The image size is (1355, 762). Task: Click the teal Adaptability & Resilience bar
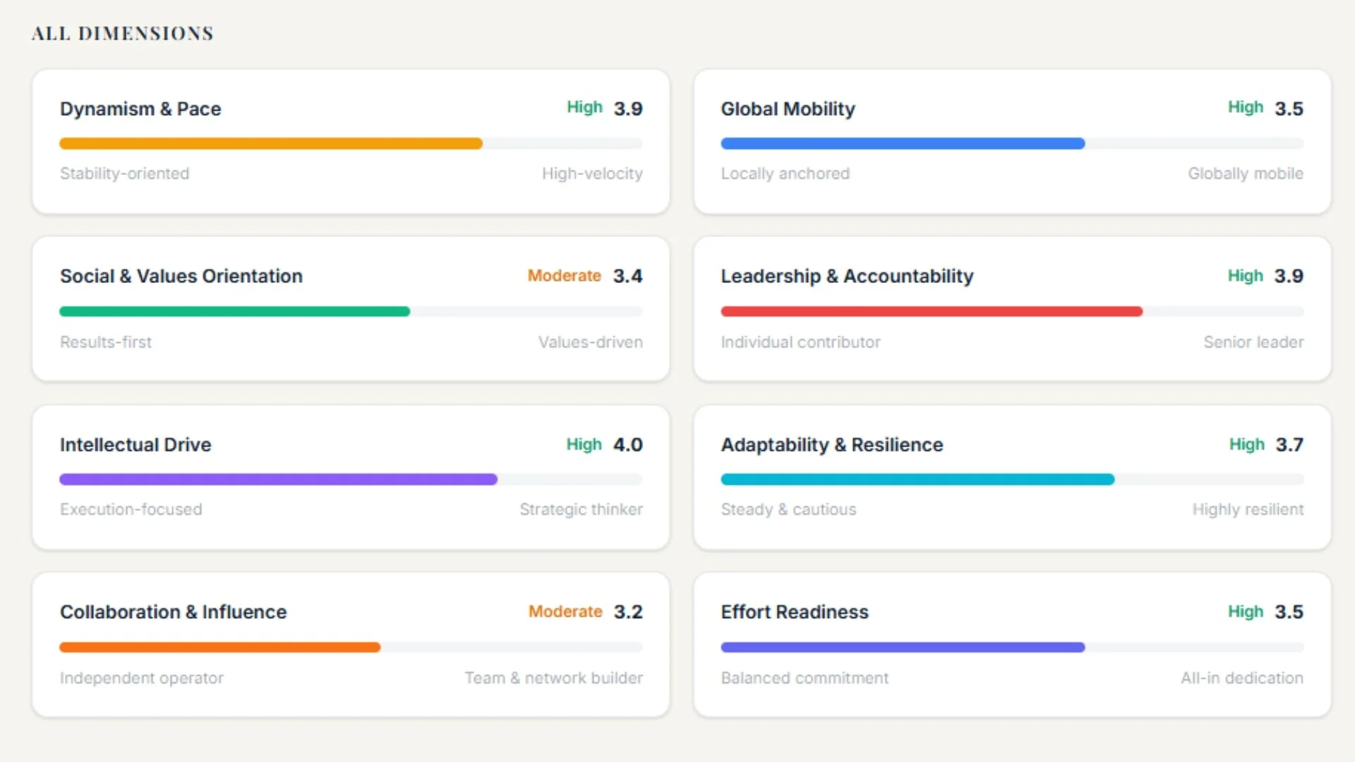click(x=917, y=479)
